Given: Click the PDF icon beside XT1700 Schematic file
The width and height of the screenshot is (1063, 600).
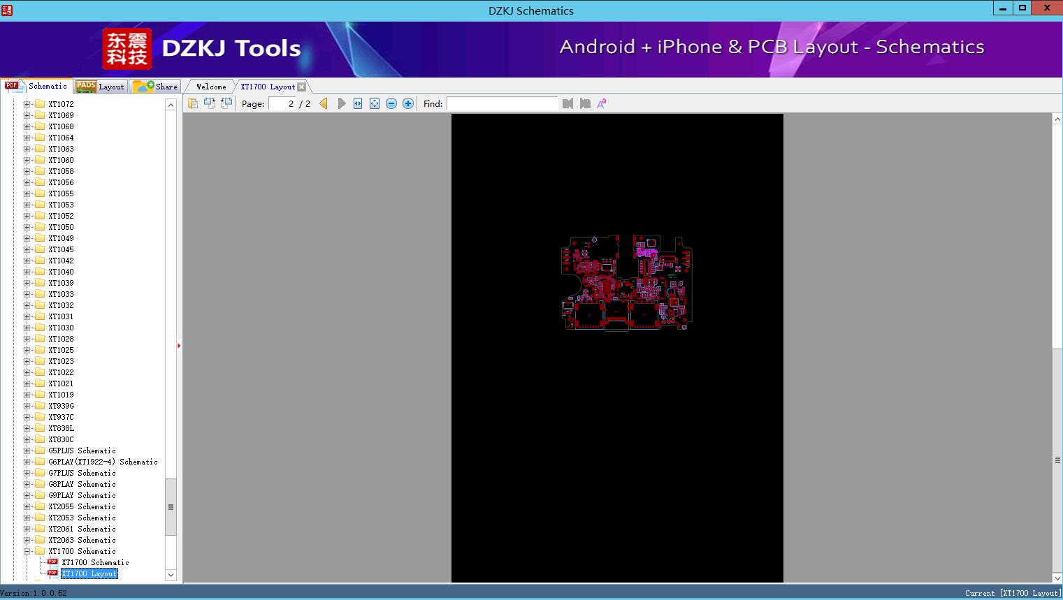Looking at the screenshot, I should pos(52,562).
